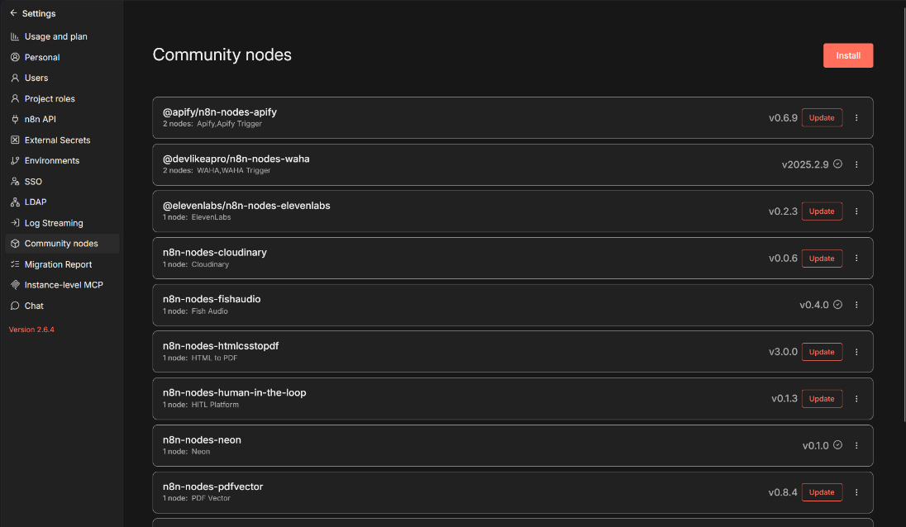
Task: Update n8n-nodes-human-in-the-loop package
Action: (822, 399)
